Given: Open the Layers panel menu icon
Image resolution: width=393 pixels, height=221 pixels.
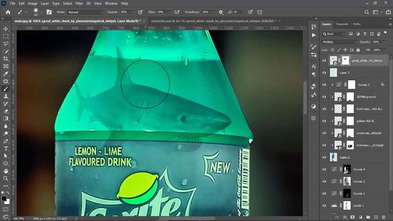Looking at the screenshot, I should [x=390, y=25].
